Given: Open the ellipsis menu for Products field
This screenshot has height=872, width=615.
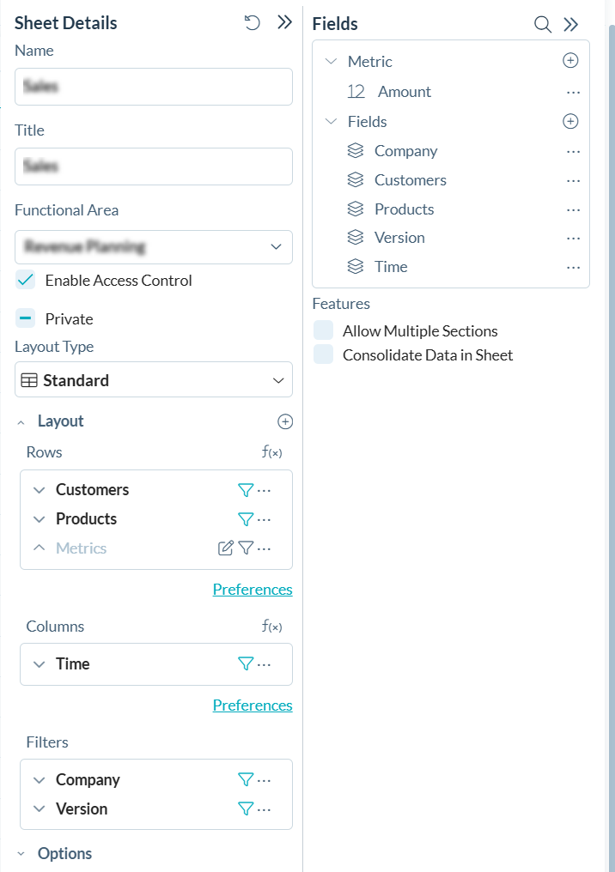Looking at the screenshot, I should (573, 209).
